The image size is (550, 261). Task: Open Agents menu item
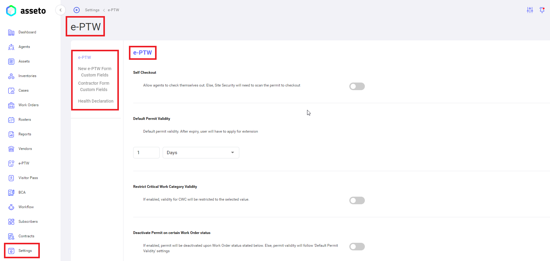[x=24, y=47]
